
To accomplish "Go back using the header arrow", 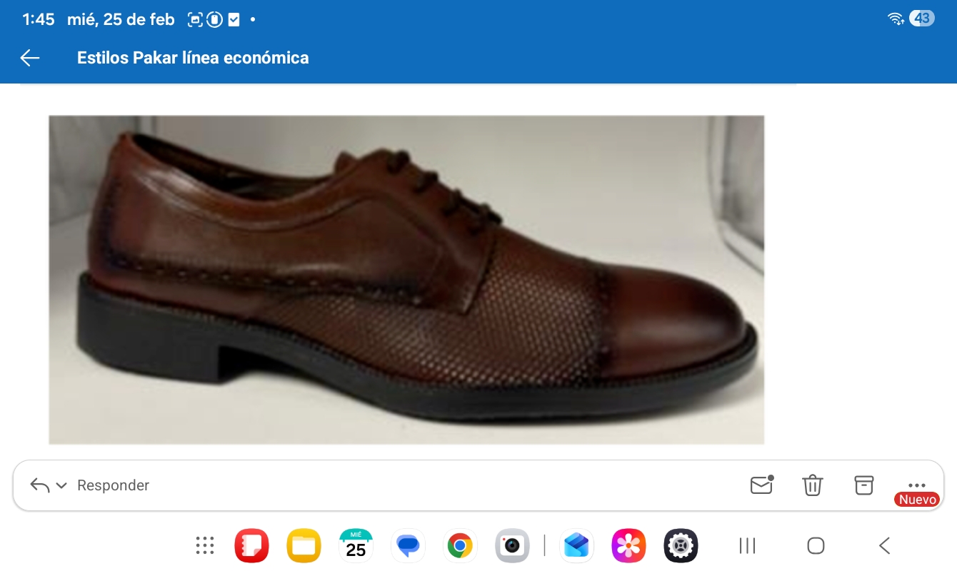I will pyautogui.click(x=30, y=58).
